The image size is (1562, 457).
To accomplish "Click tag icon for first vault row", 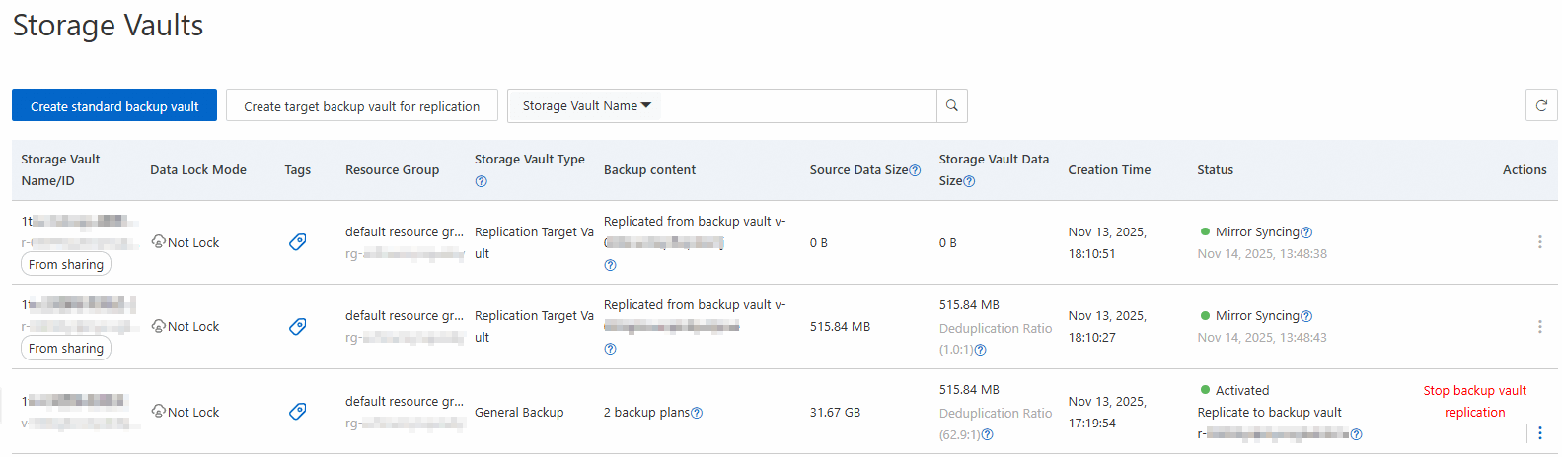I will click(297, 242).
